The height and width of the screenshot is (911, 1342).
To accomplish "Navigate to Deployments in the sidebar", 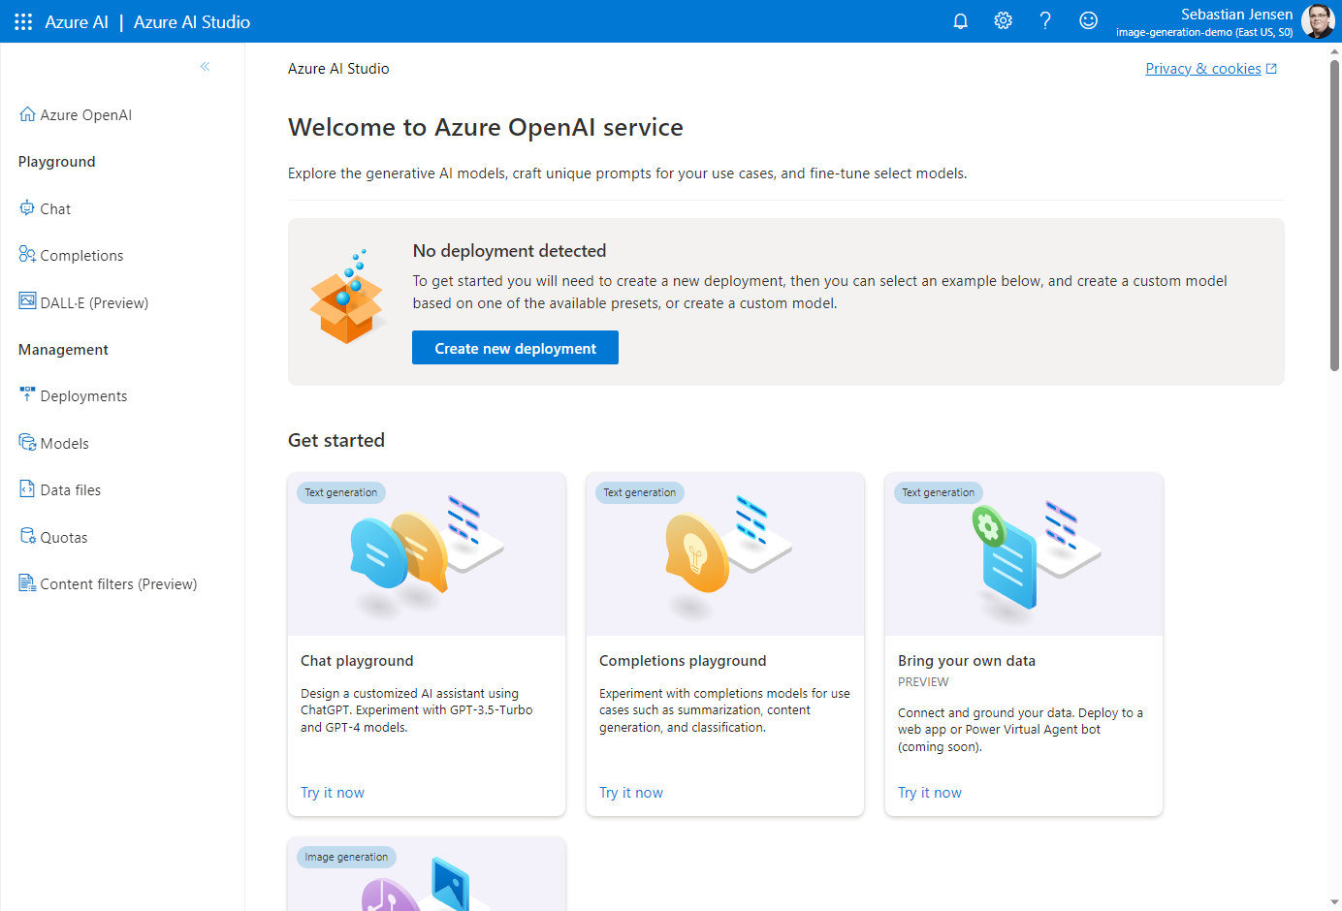I will (x=83, y=396).
